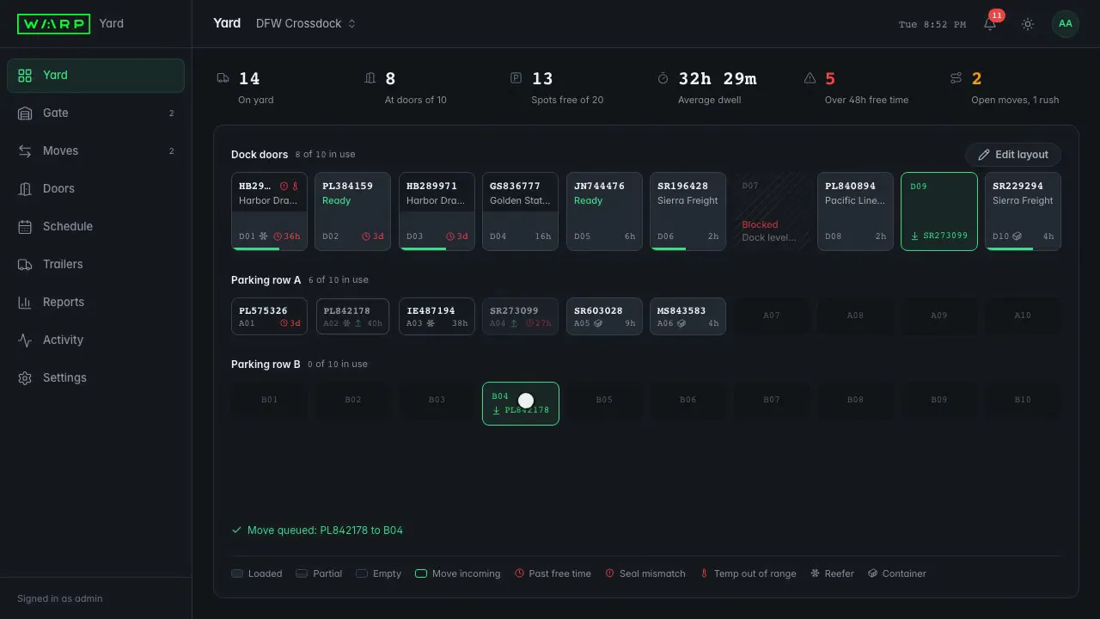Viewport: 1100px width, 619px height.
Task: Select trailer PL575326 in spot A01
Action: point(269,316)
